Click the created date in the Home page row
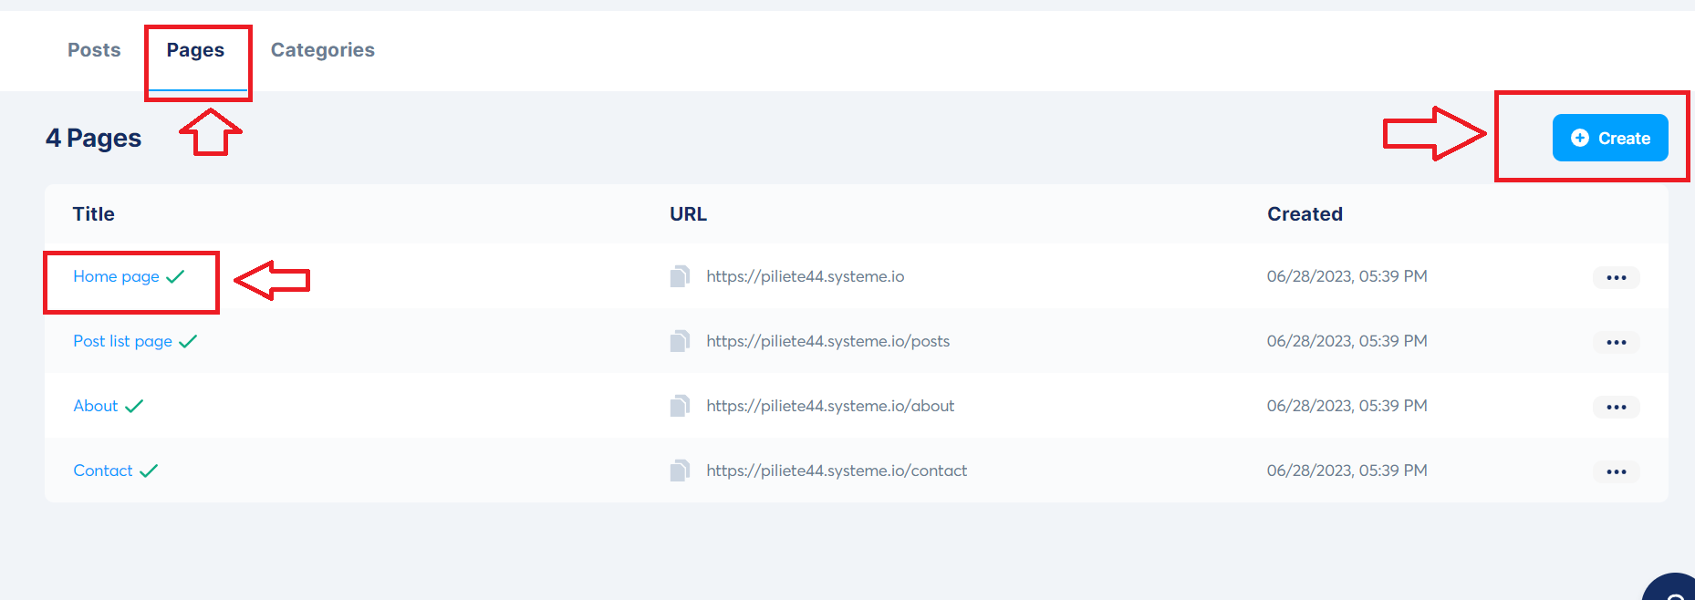The image size is (1695, 600). [1347, 276]
